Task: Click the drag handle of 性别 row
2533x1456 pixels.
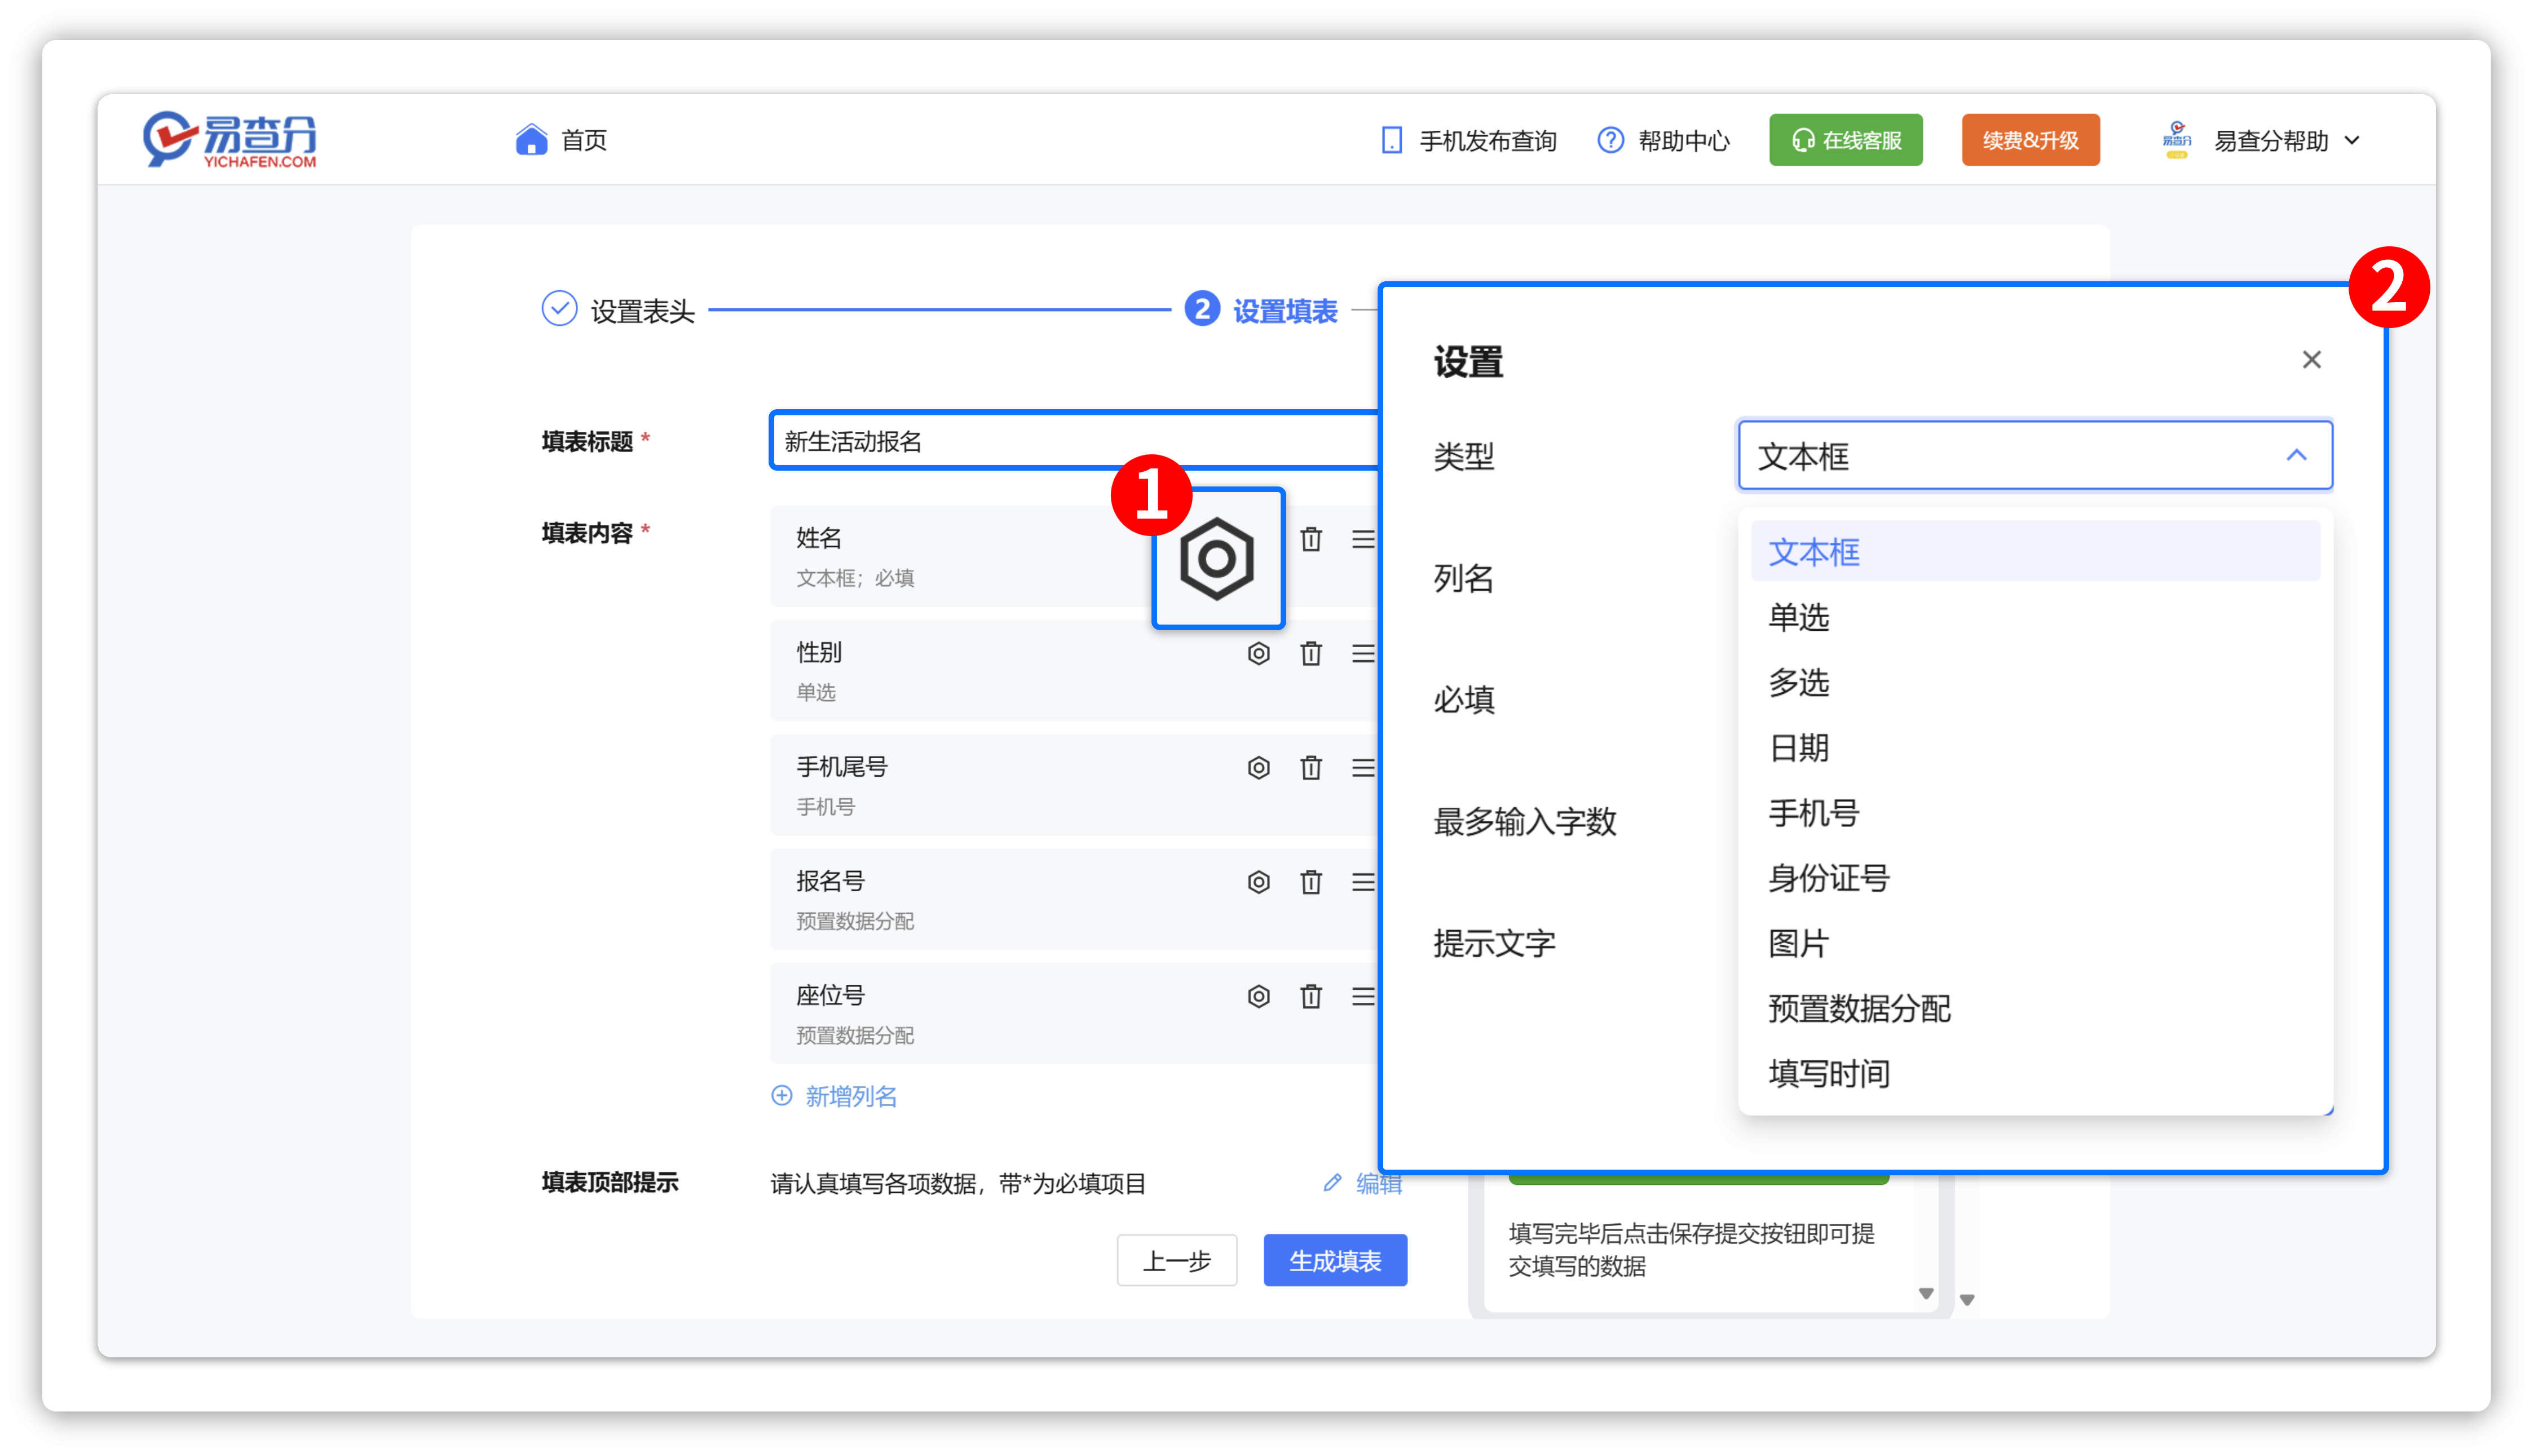Action: [1362, 653]
